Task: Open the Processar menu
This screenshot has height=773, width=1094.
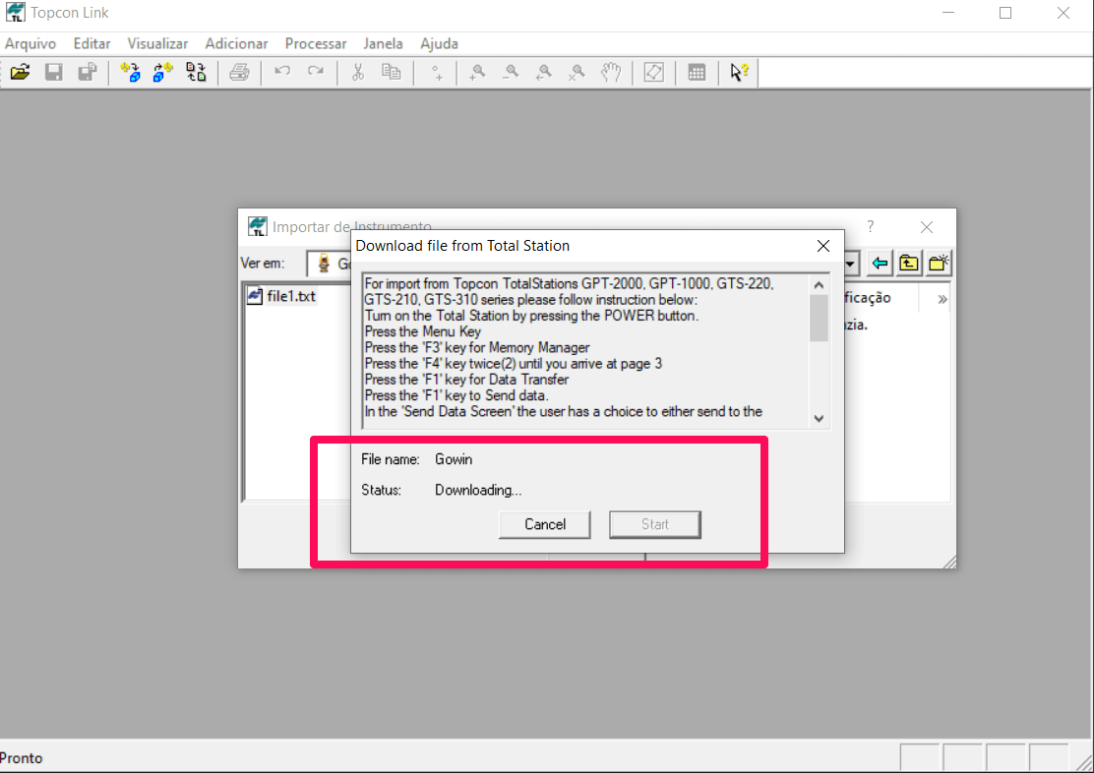Action: [316, 43]
